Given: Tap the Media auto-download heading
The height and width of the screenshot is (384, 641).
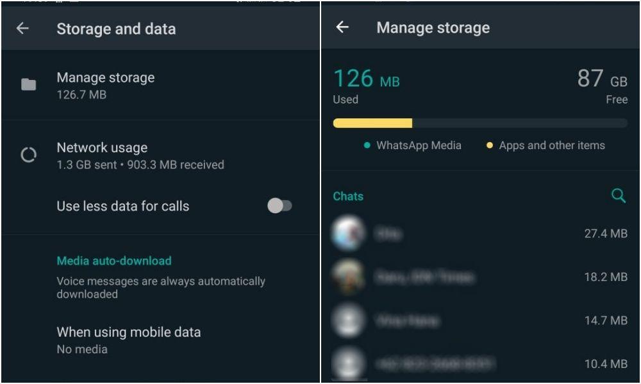Looking at the screenshot, I should pos(114,260).
